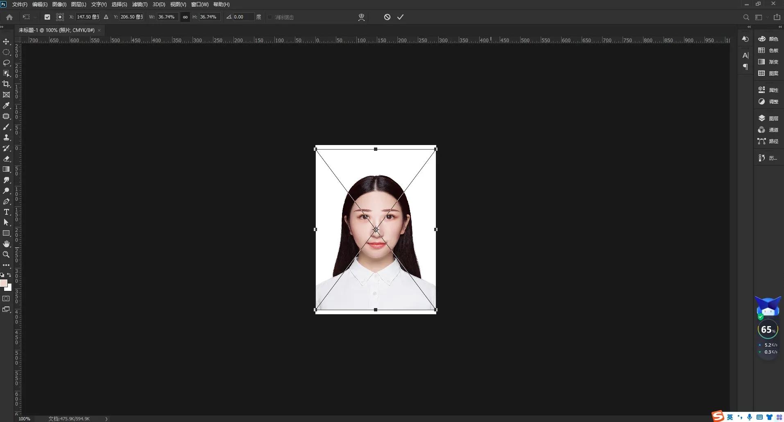Select the Lasso tool
The width and height of the screenshot is (784, 422).
click(x=7, y=63)
